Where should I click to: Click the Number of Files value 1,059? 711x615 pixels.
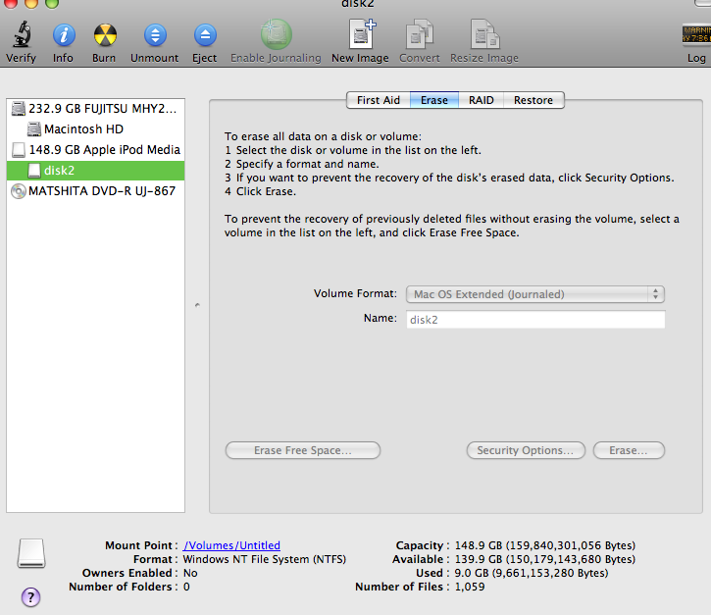click(470, 587)
